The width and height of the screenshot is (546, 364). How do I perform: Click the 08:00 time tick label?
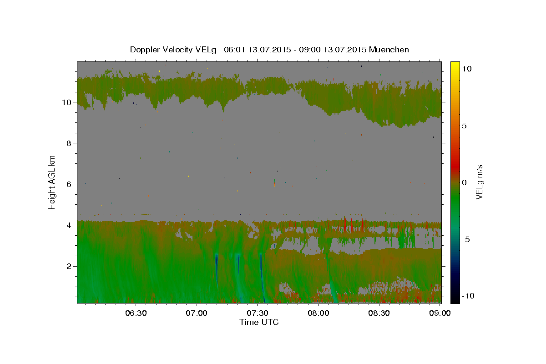(318, 313)
